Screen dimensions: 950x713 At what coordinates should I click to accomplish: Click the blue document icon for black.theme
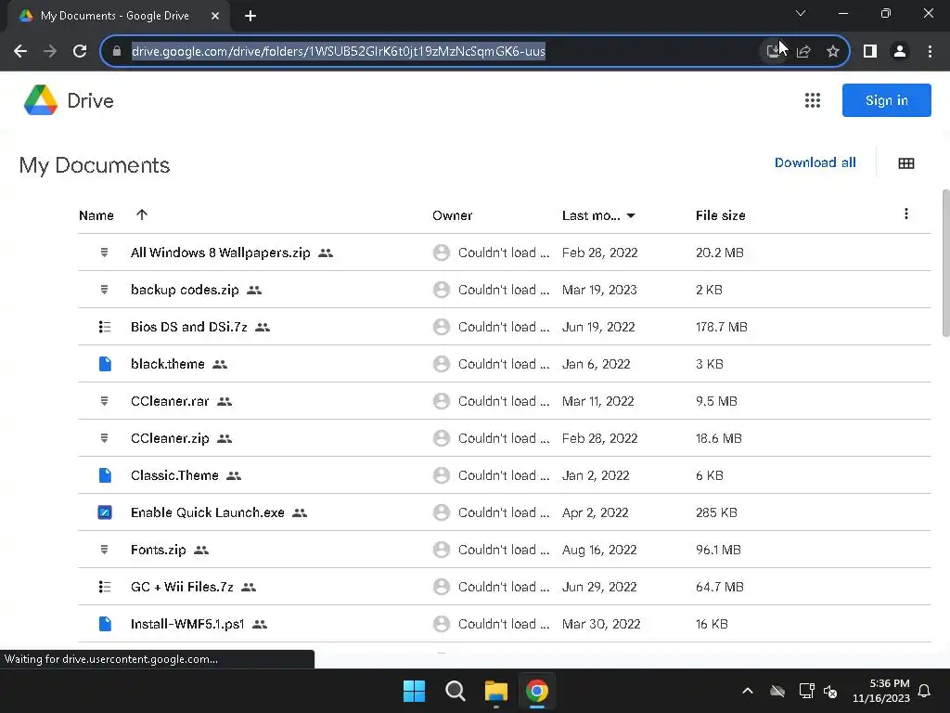point(105,364)
